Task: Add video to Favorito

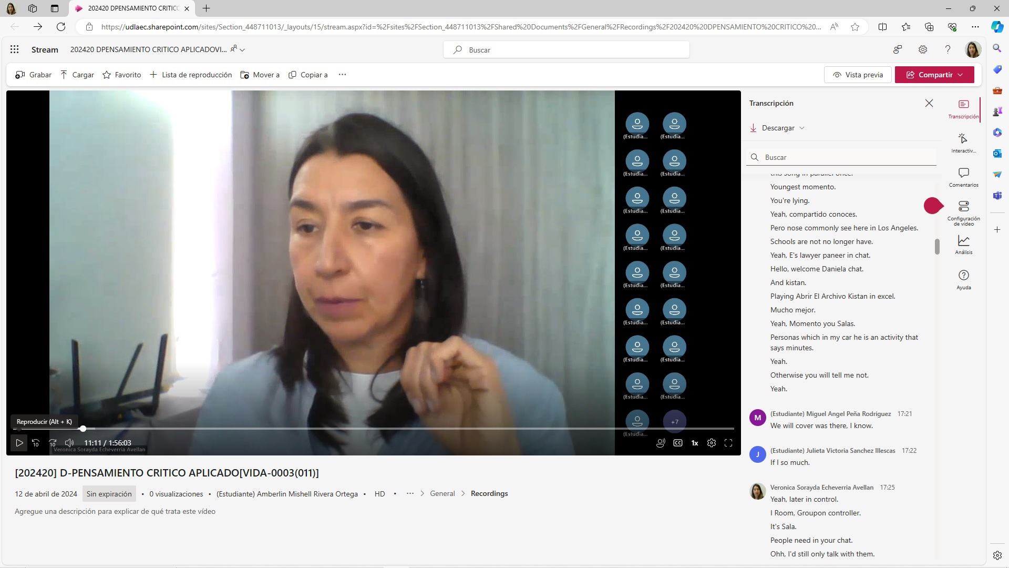Action: coord(121,75)
